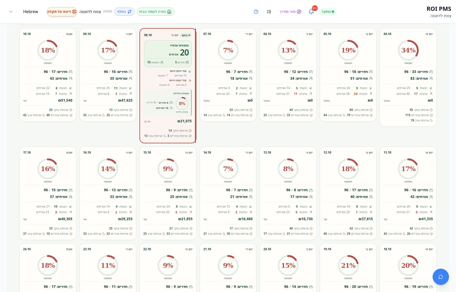
Task: Click the arrow icon next to 'עוד יעזבו היום'
Action: pos(190,81)
